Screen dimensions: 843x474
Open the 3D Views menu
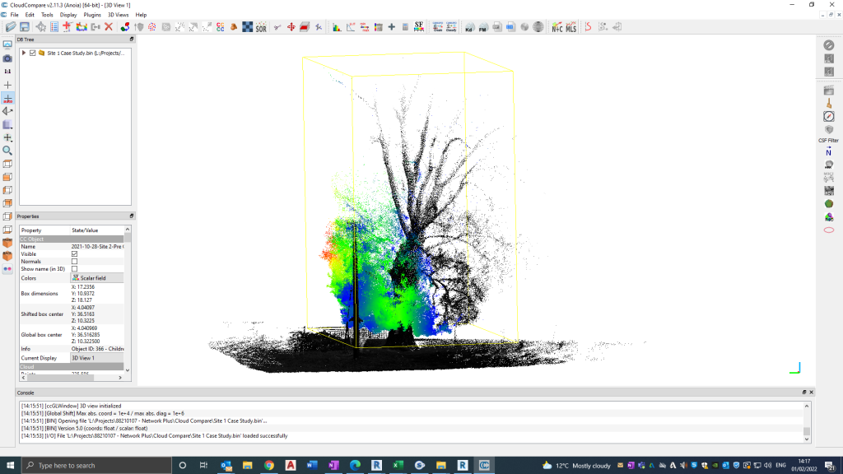point(118,15)
